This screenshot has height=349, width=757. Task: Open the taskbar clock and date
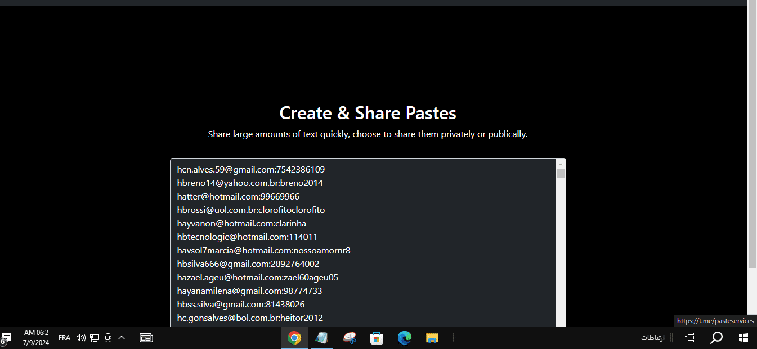(36, 338)
